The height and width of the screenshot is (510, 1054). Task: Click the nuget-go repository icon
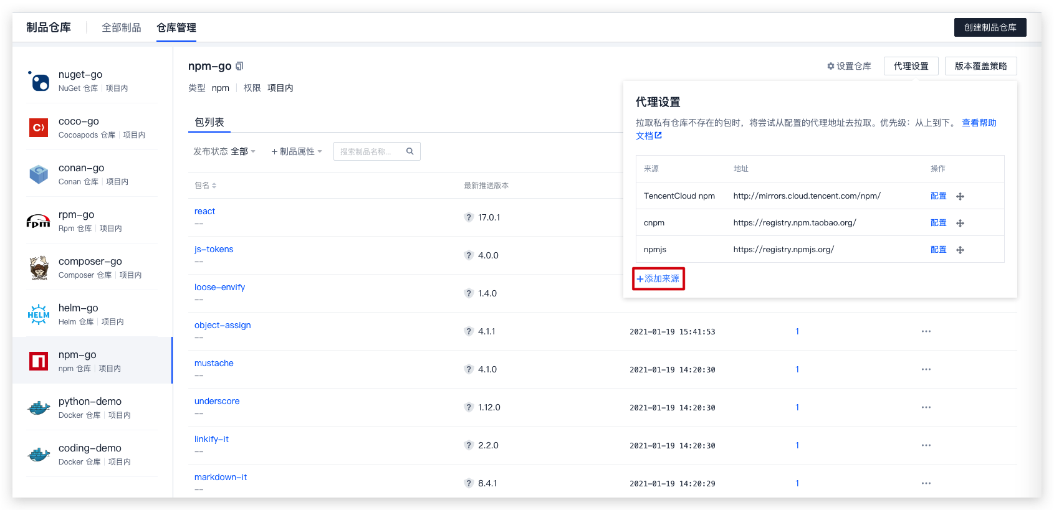point(39,81)
